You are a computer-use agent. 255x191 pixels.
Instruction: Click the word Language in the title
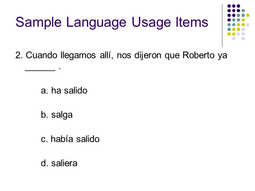point(96,23)
